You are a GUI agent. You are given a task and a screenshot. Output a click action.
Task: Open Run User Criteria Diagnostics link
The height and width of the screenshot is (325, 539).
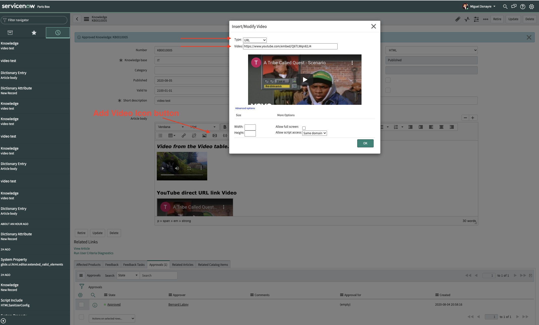coord(94,253)
